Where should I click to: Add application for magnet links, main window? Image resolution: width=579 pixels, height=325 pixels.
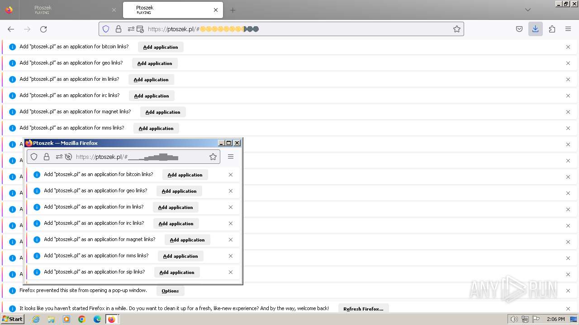(163, 112)
